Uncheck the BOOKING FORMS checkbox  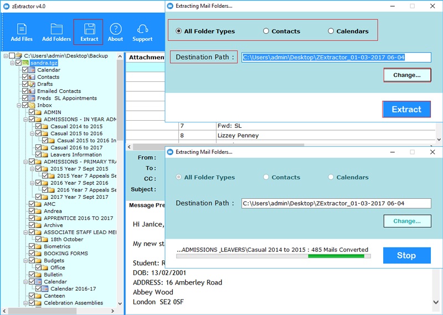point(32,254)
